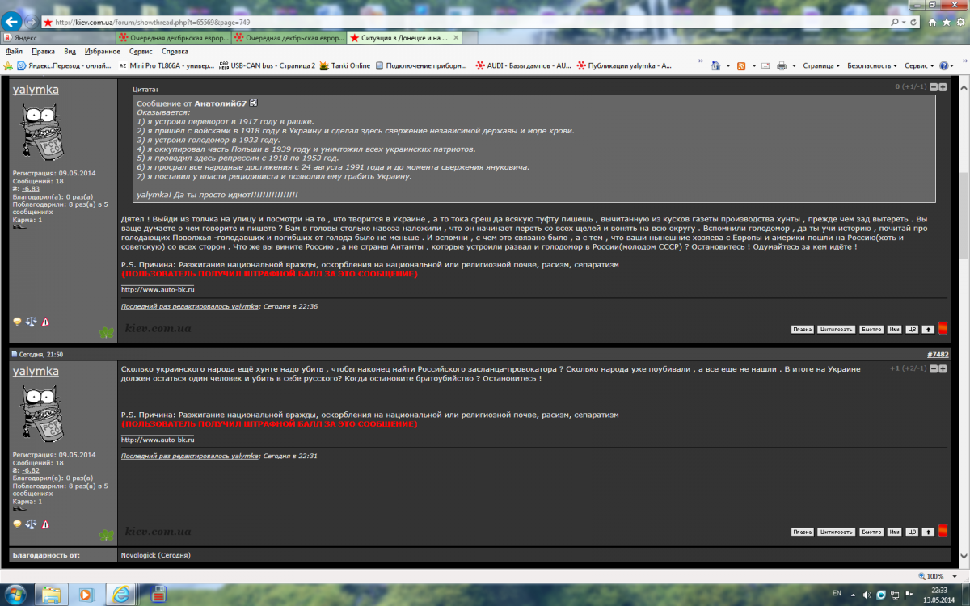Close the Ситуация в Донецке tab
Screen dimensions: 970x606
click(455, 37)
